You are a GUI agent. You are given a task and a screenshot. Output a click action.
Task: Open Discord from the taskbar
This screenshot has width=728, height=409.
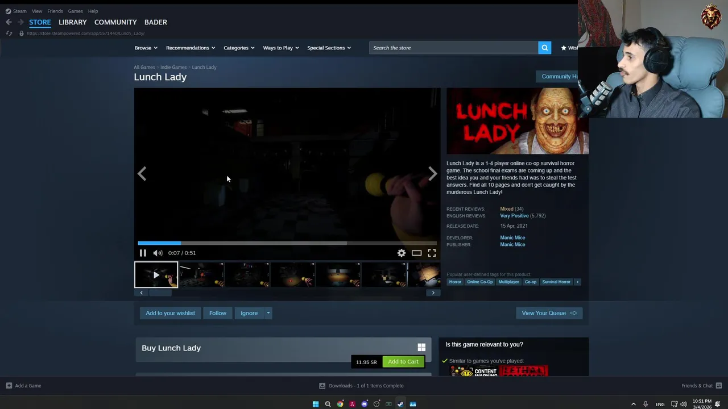point(365,404)
